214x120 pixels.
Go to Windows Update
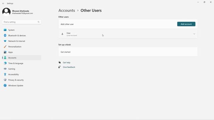point(21,85)
